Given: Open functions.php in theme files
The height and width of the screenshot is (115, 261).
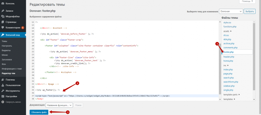Looking at the screenshot, I should pos(230,27).
